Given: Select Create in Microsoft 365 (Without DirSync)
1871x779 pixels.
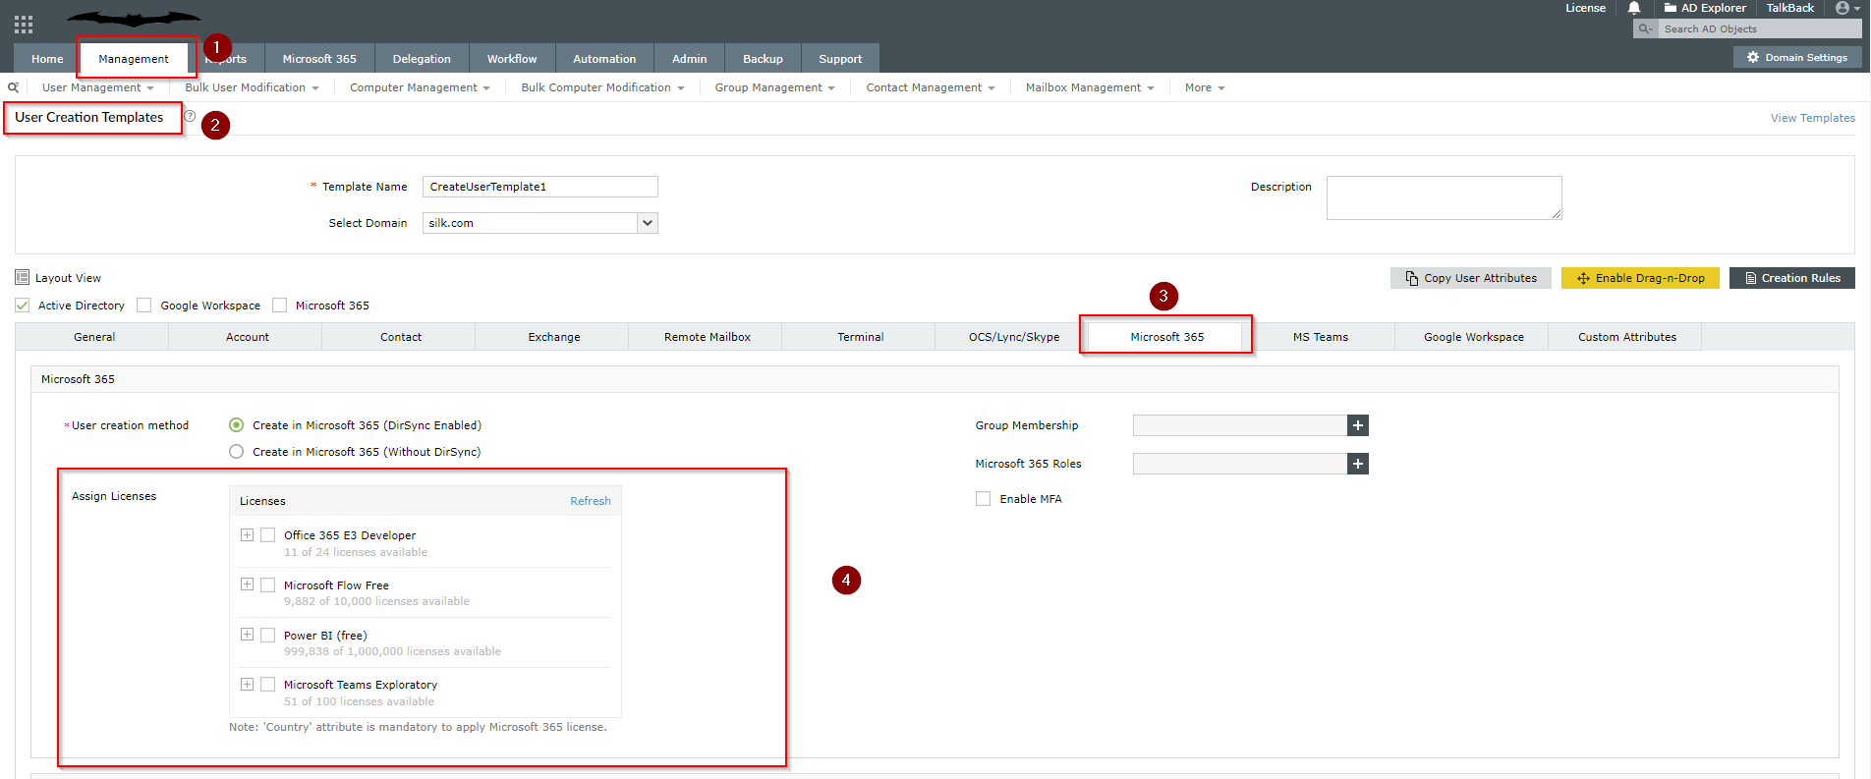Looking at the screenshot, I should [236, 452].
